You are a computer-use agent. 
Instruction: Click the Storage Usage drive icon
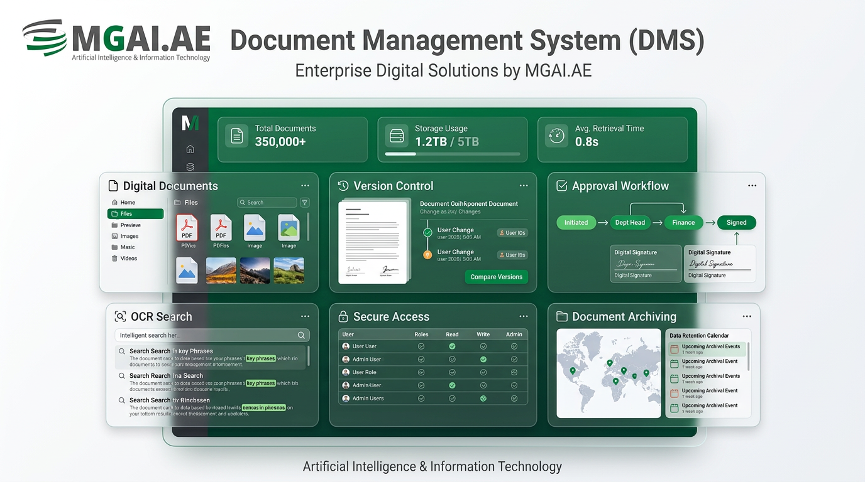[397, 136]
